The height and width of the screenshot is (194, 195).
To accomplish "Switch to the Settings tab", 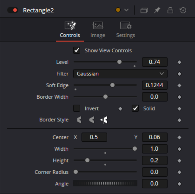I will (126, 30).
